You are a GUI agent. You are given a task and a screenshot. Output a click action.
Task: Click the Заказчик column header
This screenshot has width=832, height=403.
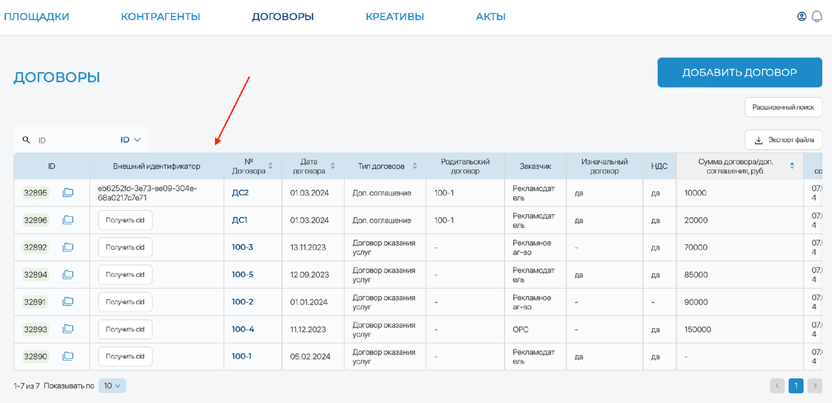535,166
